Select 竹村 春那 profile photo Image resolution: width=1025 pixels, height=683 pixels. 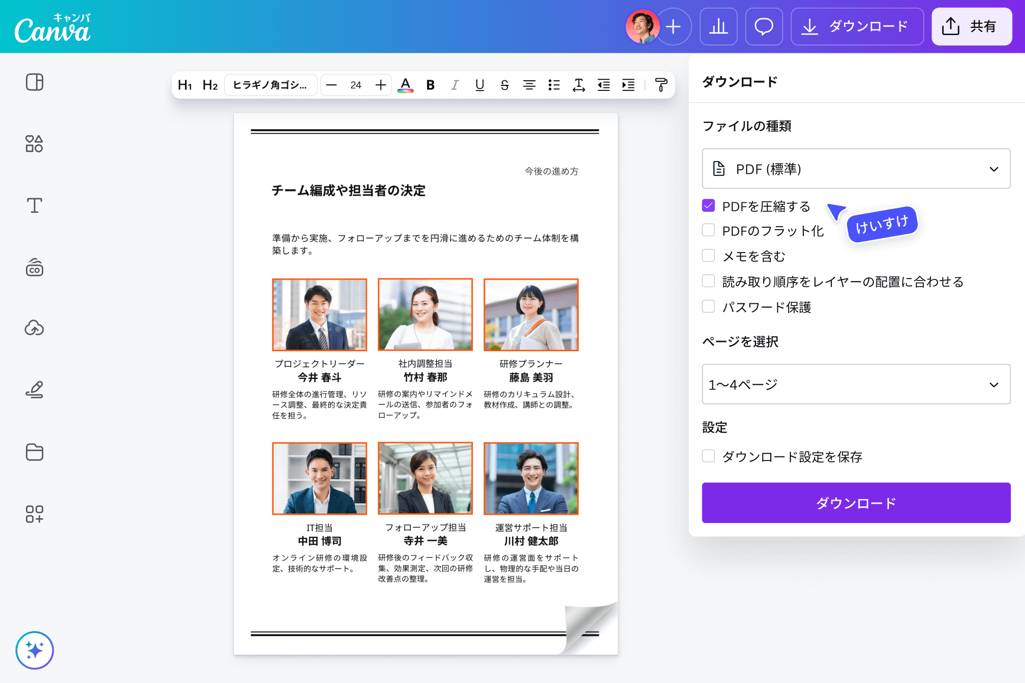click(425, 315)
